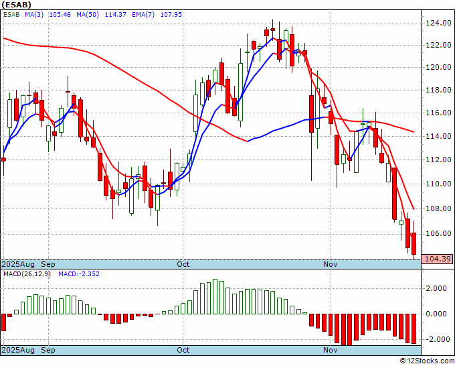Click the MA(3) legend label
The image size is (455, 366).
click(x=34, y=14)
